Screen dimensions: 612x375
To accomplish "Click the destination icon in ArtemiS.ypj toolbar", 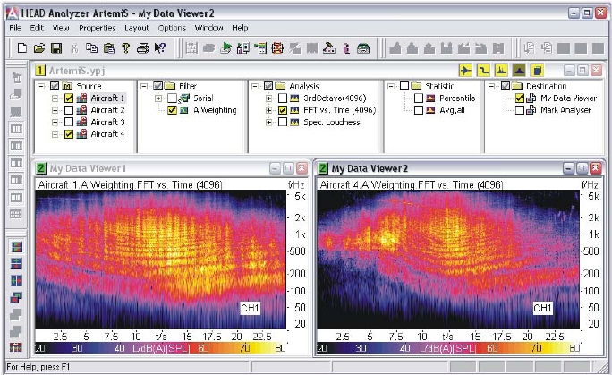I will tap(537, 70).
